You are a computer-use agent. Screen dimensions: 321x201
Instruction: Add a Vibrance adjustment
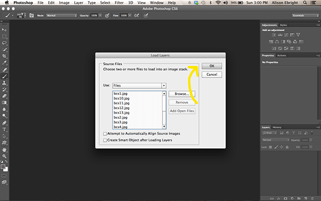(298, 35)
